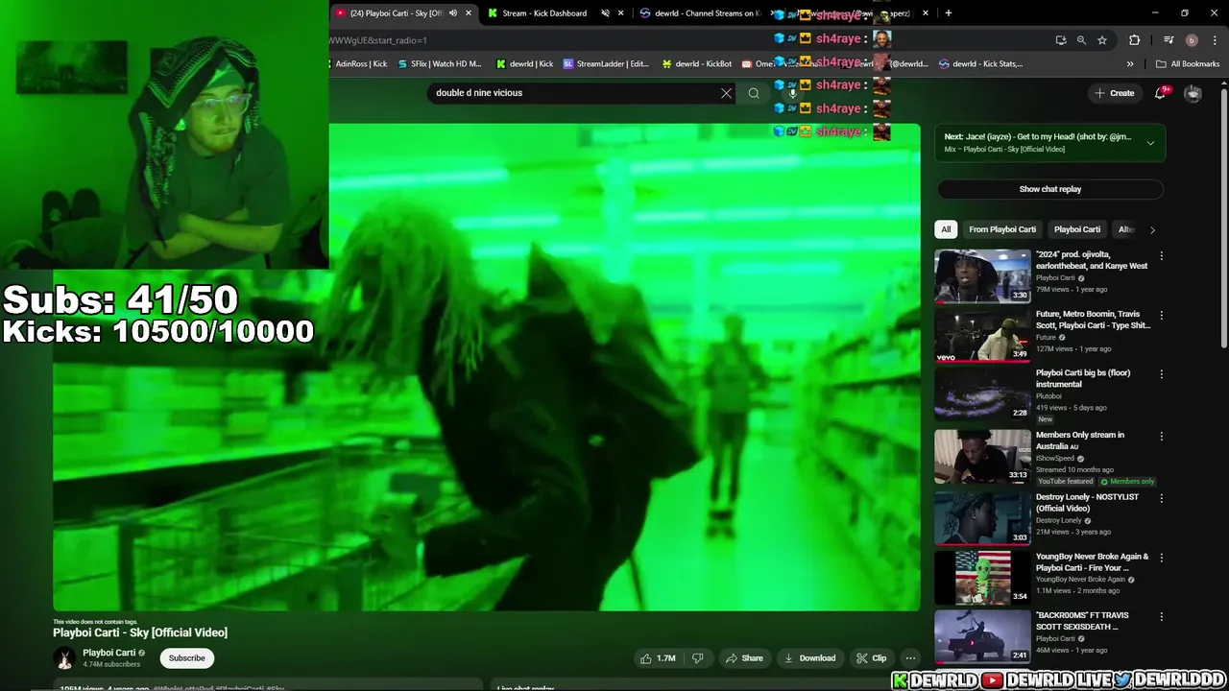The width and height of the screenshot is (1229, 691).
Task: Close the Stream - Kick Dashboard tab
Action: pos(621,13)
